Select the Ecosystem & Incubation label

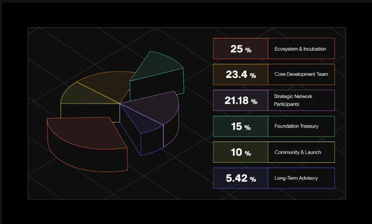(x=300, y=49)
